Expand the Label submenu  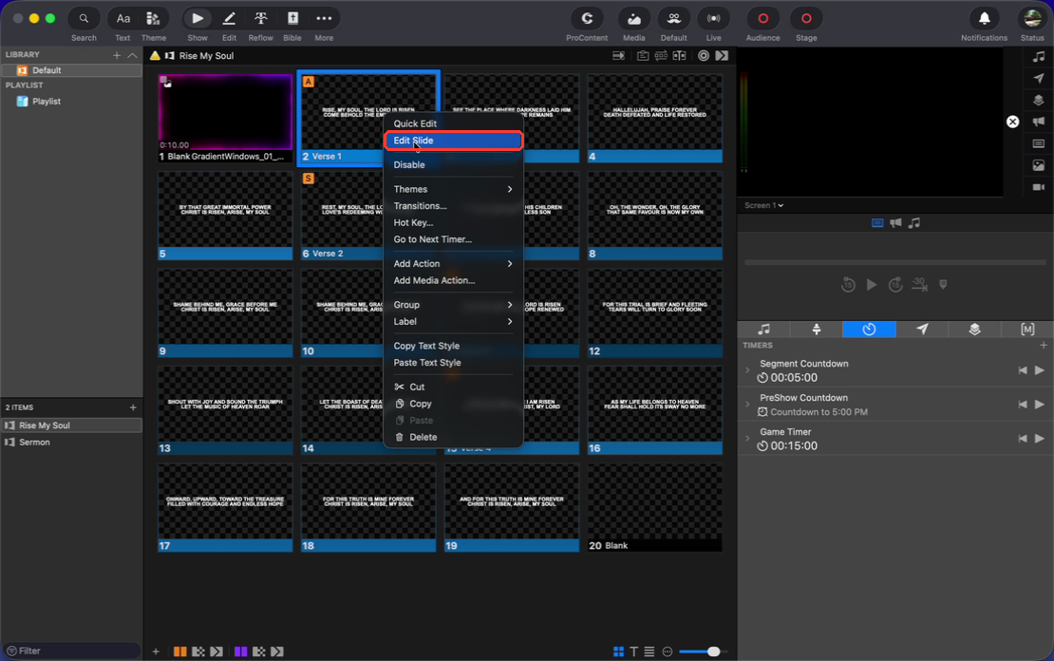point(453,321)
